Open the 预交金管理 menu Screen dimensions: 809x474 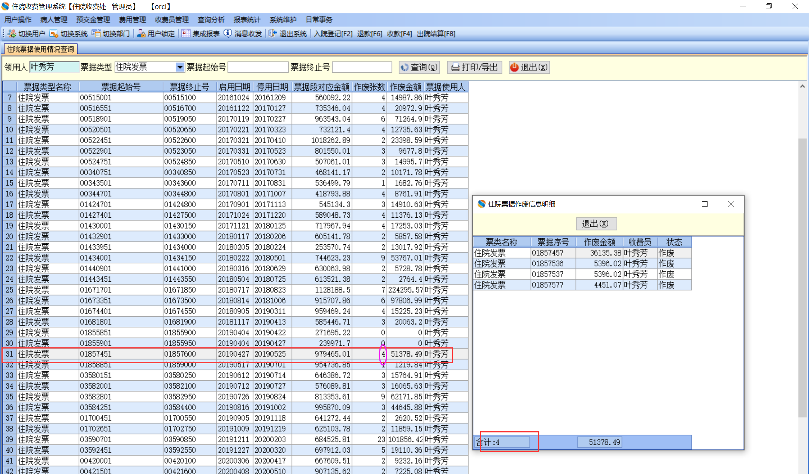93,19
